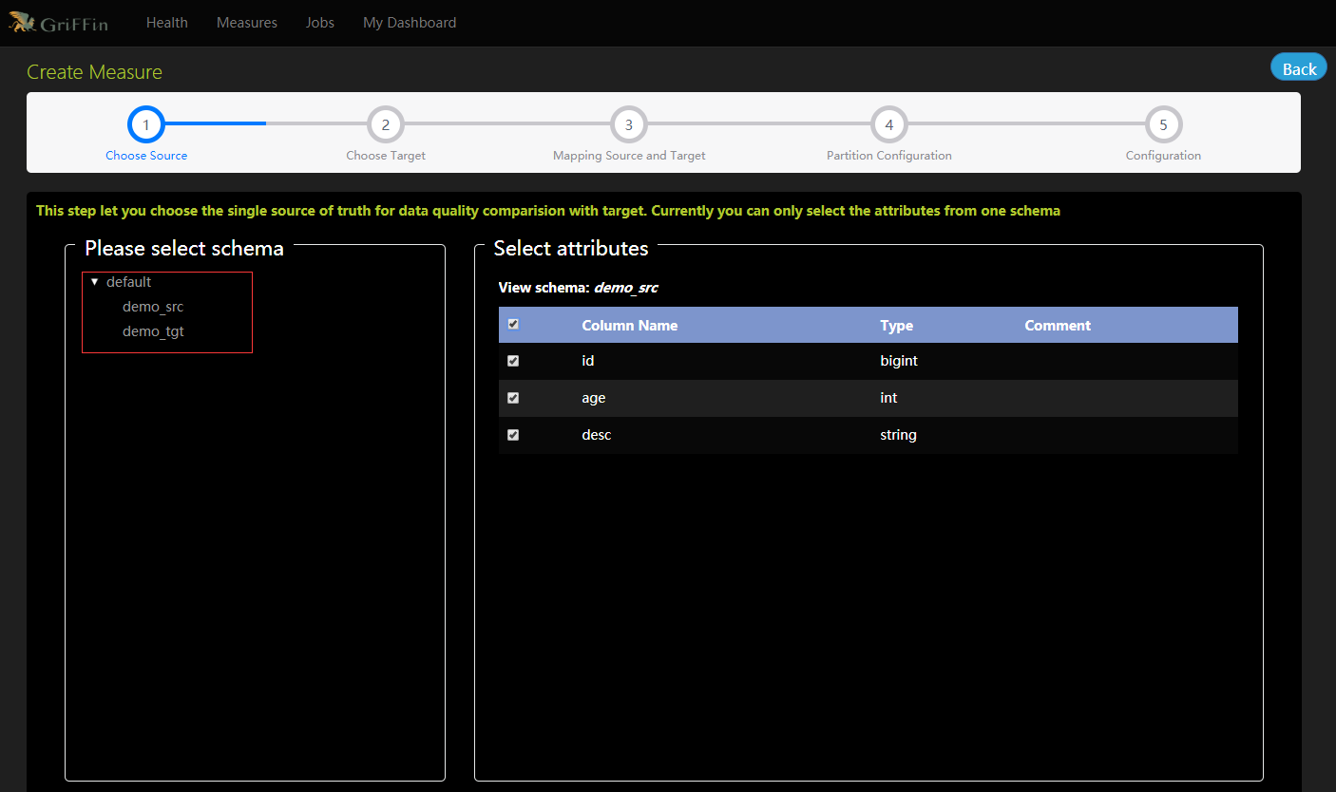The height and width of the screenshot is (792, 1336).
Task: Click the Back button
Action: tap(1299, 67)
